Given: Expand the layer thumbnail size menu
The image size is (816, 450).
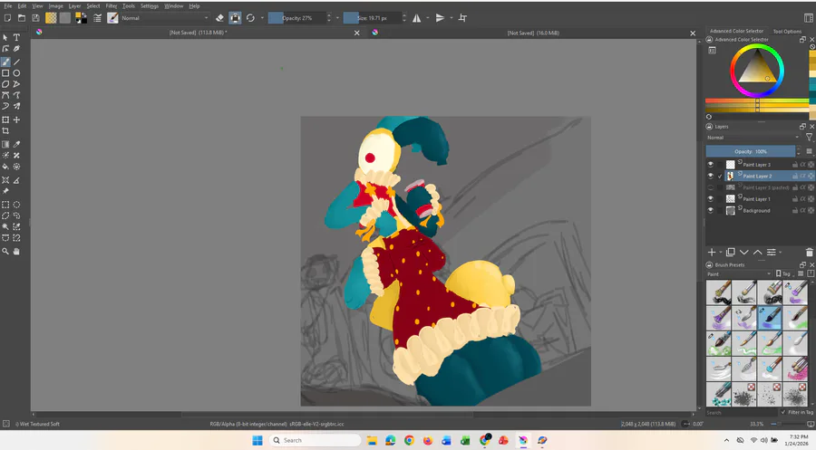Looking at the screenshot, I should pyautogui.click(x=810, y=151).
